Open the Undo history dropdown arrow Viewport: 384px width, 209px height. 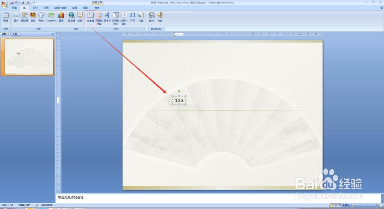point(19,2)
